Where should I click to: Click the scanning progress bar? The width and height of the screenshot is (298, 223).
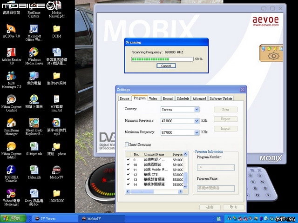pos(162,59)
